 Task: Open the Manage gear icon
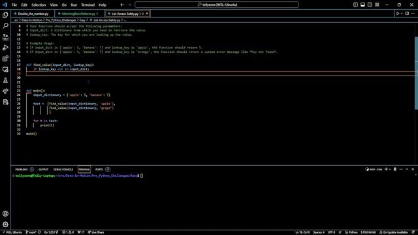pyautogui.click(x=5, y=225)
